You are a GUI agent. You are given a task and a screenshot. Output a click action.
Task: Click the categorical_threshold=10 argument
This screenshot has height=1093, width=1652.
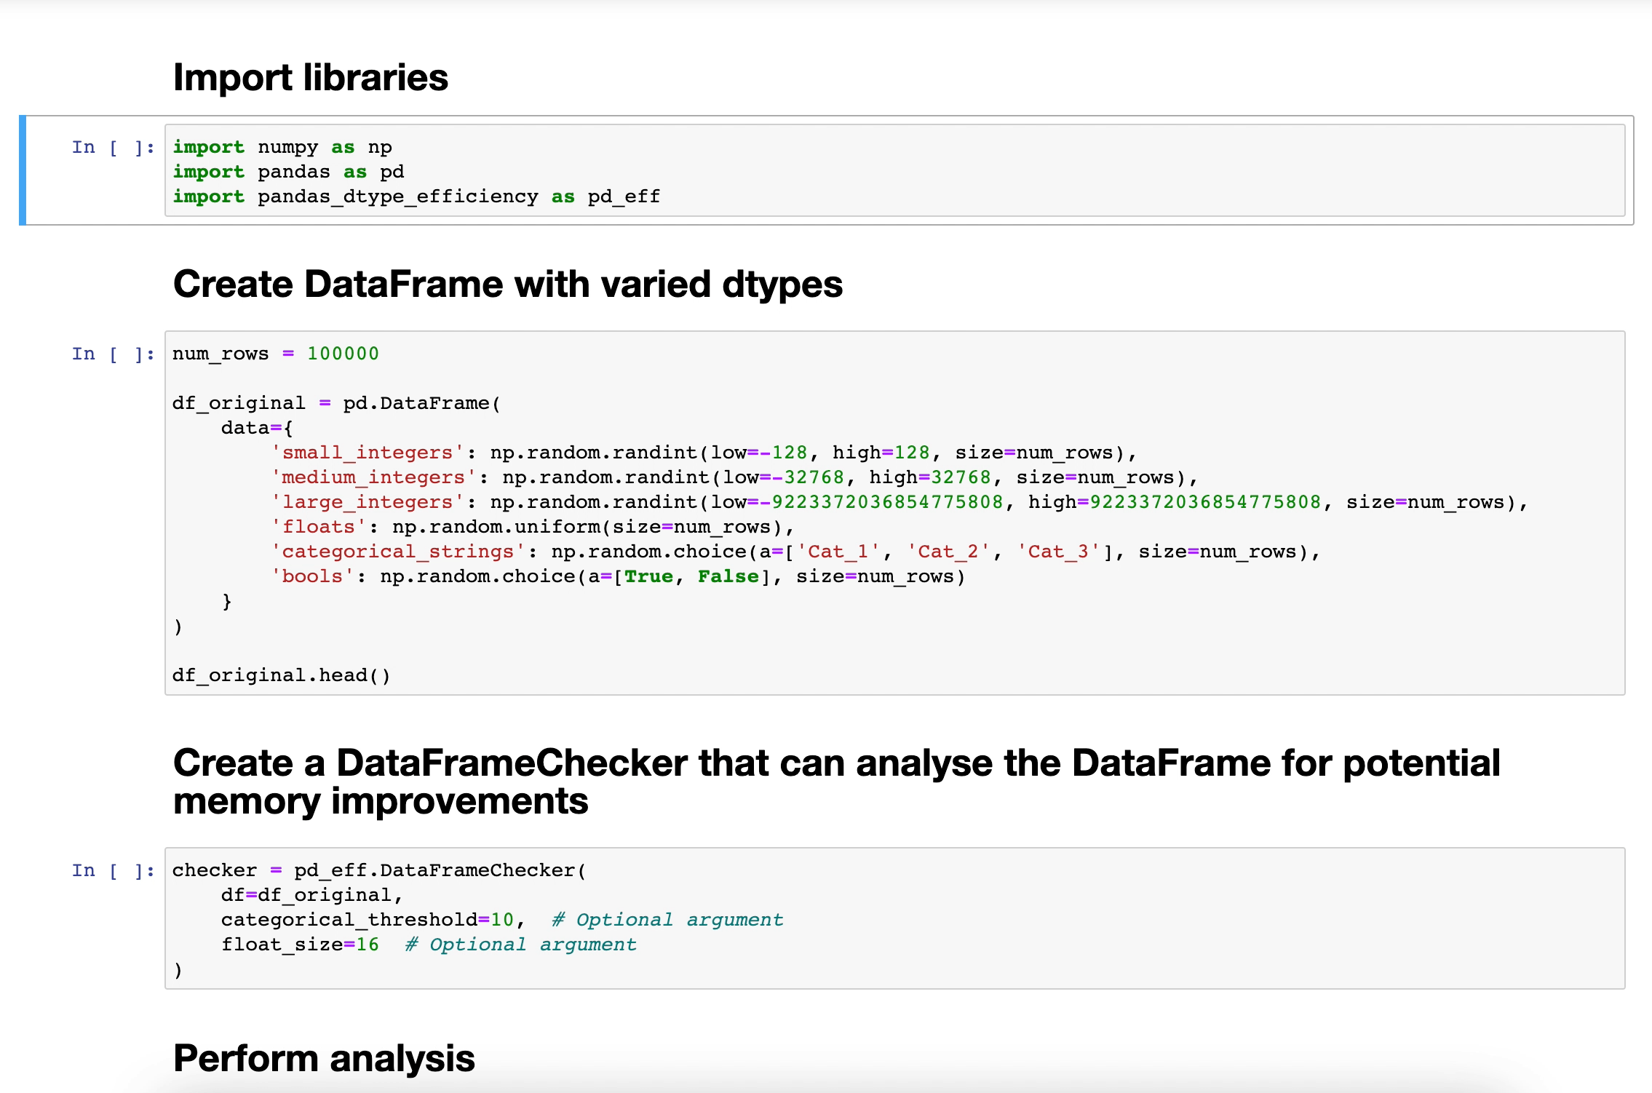(x=367, y=920)
